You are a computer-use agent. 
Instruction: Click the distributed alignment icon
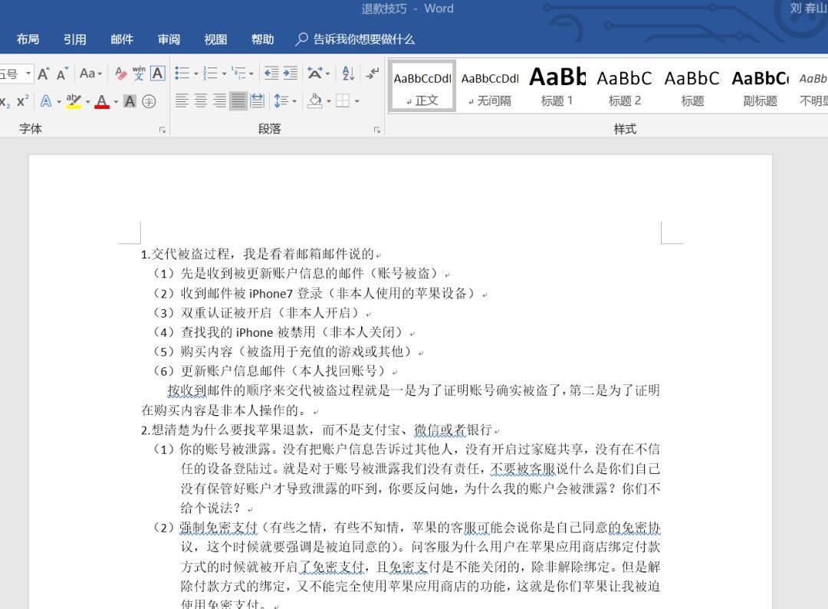point(258,101)
